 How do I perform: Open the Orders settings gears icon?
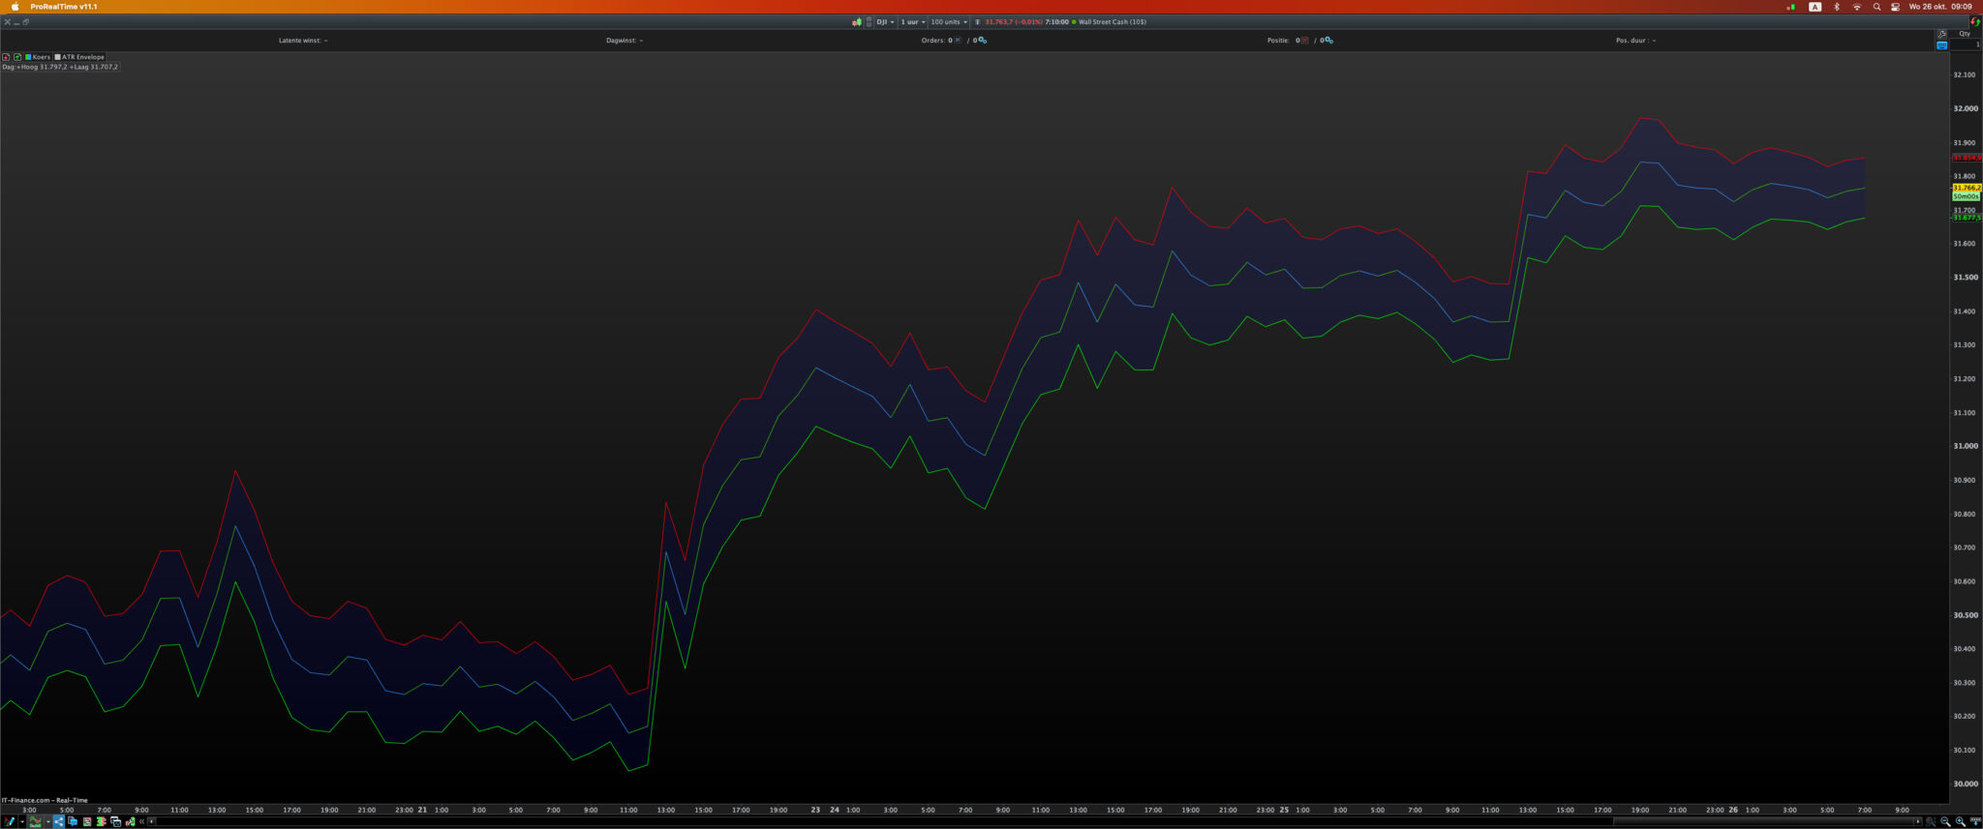[x=982, y=41]
